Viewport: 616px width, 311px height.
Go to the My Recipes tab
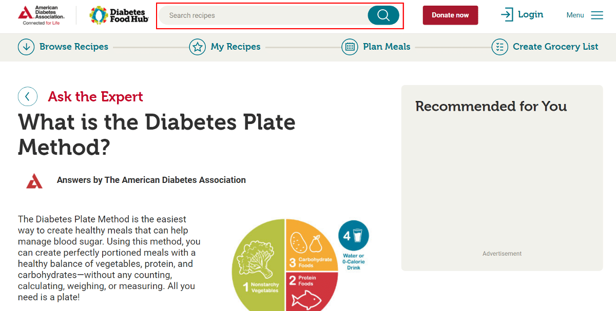[x=236, y=47]
